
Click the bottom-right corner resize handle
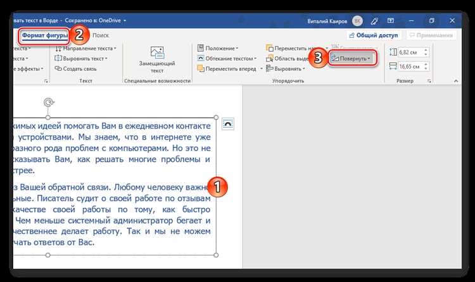click(216, 255)
